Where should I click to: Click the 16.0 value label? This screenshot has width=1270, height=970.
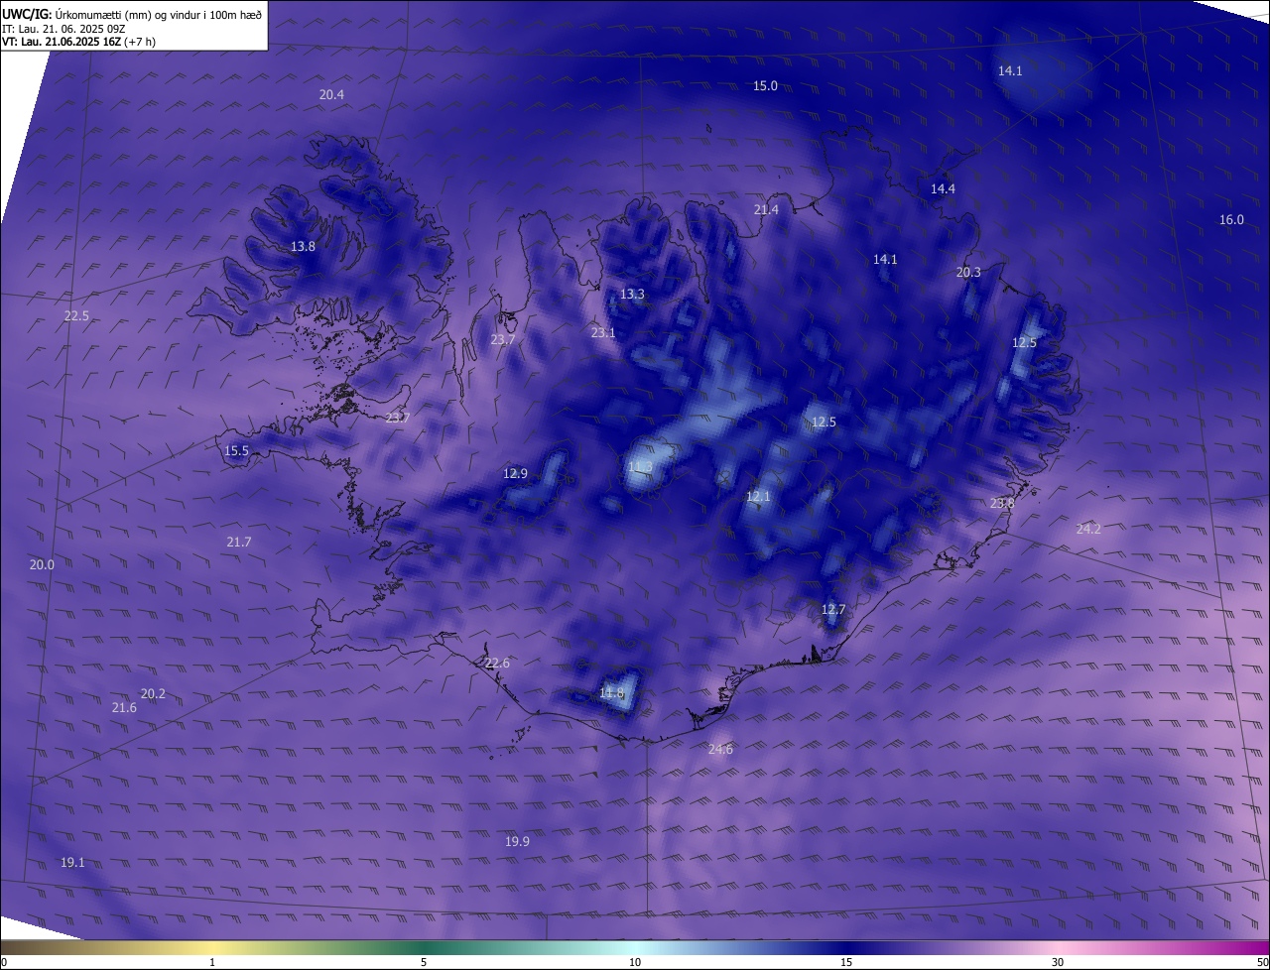tap(1231, 220)
